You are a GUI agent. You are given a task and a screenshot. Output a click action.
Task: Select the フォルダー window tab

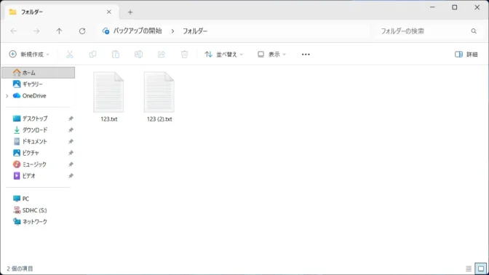pos(61,12)
